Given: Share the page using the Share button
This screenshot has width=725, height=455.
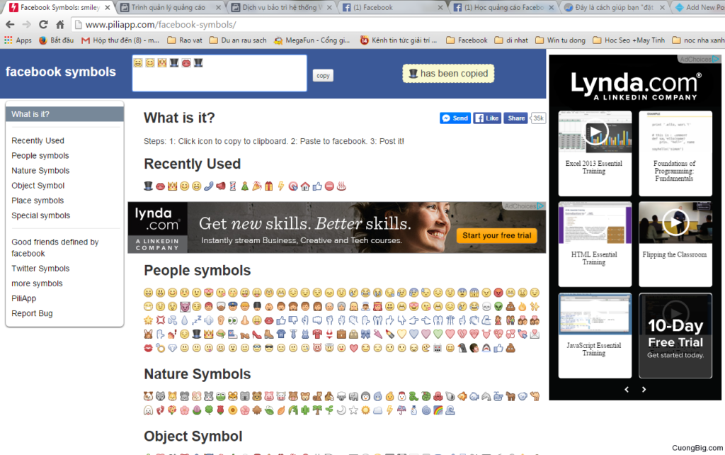Looking at the screenshot, I should point(515,118).
